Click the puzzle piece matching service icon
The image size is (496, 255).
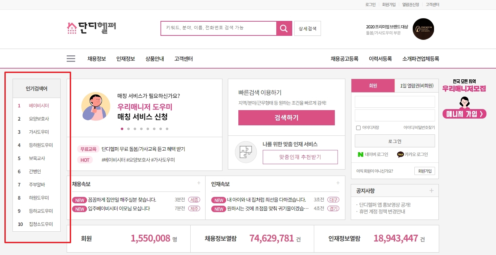coord(245,152)
